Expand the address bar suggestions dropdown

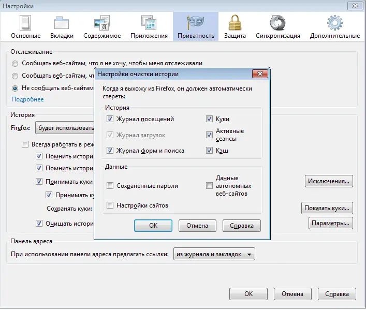214,254
